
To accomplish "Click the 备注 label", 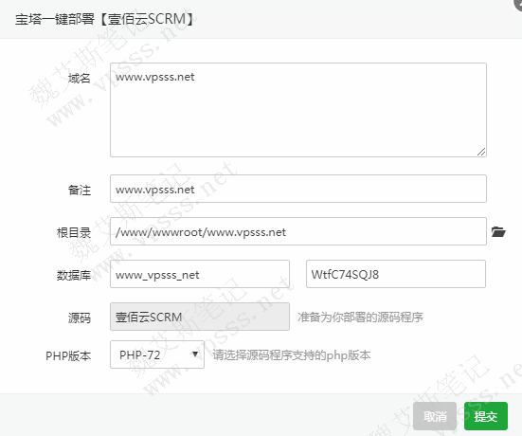I will click(x=80, y=191).
